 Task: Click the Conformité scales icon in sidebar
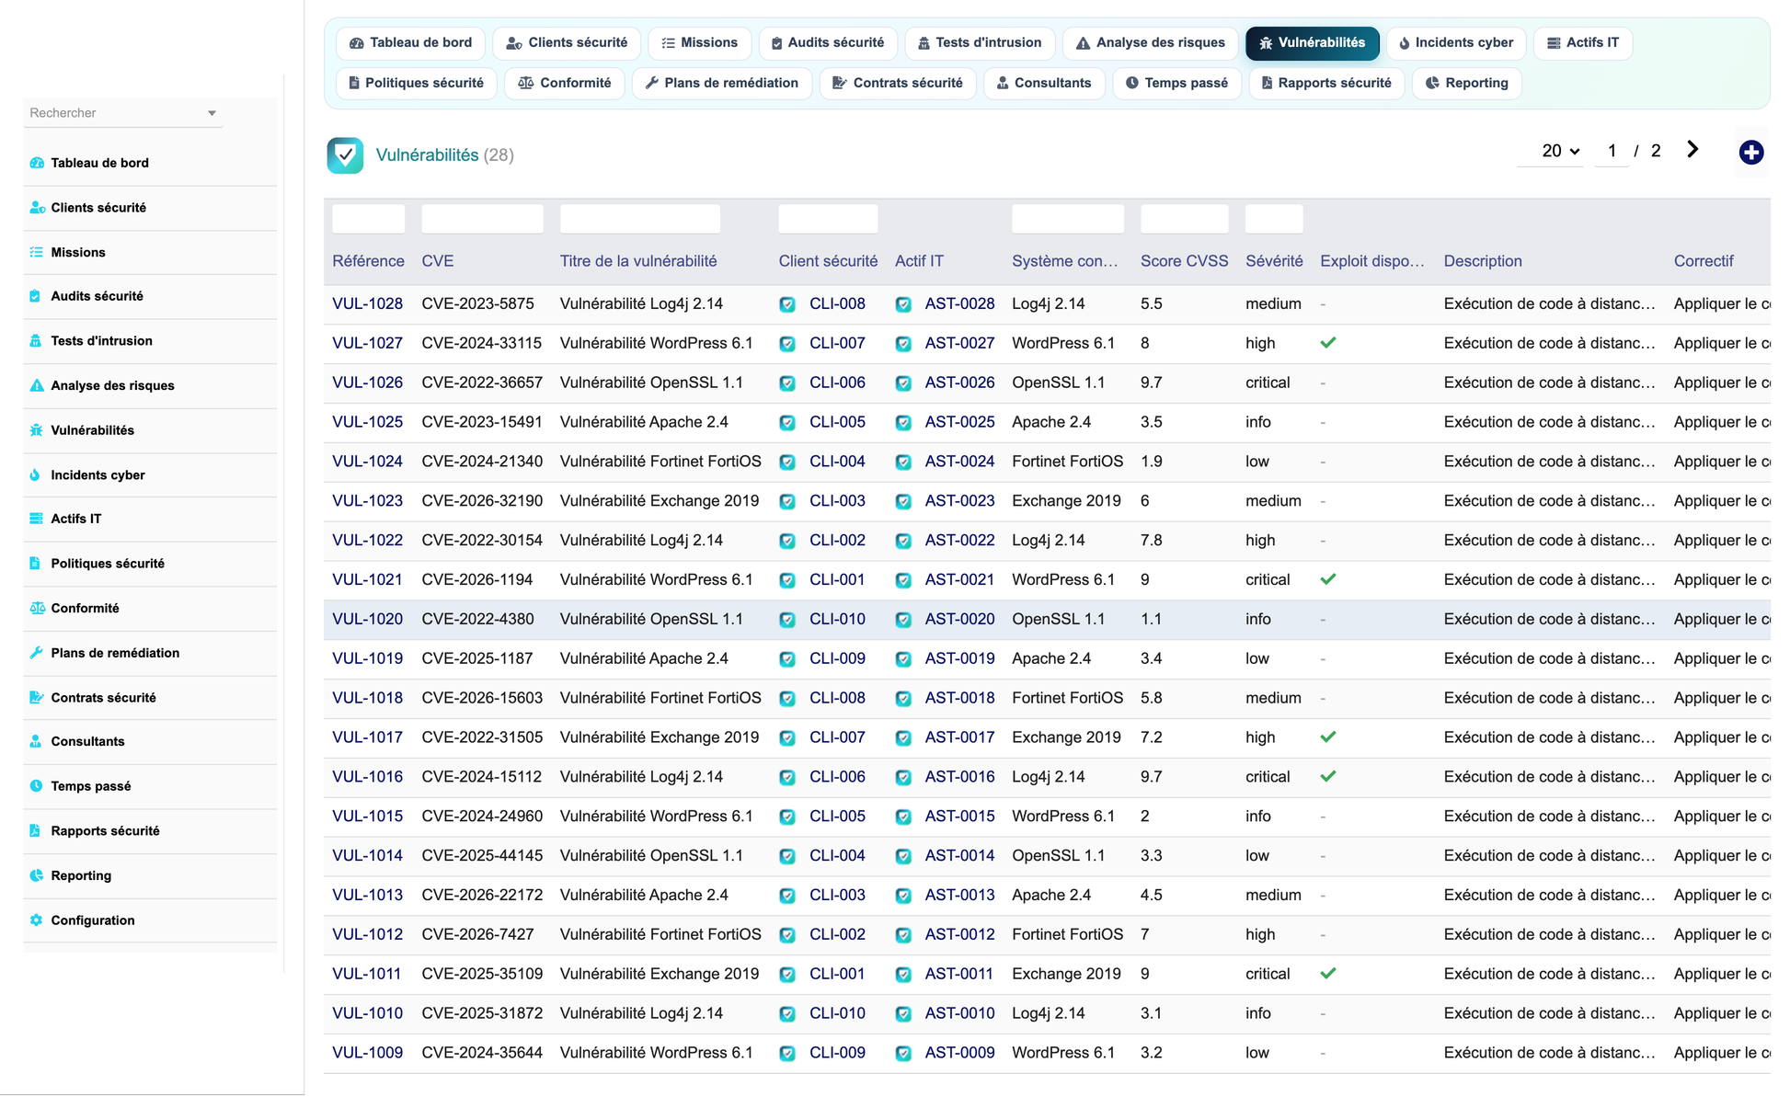coord(37,608)
